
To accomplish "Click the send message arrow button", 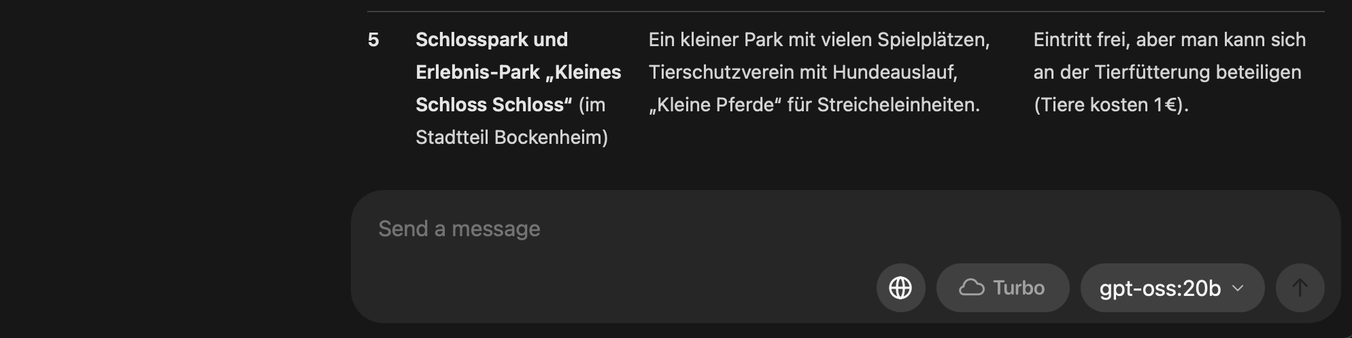I will 1300,288.
